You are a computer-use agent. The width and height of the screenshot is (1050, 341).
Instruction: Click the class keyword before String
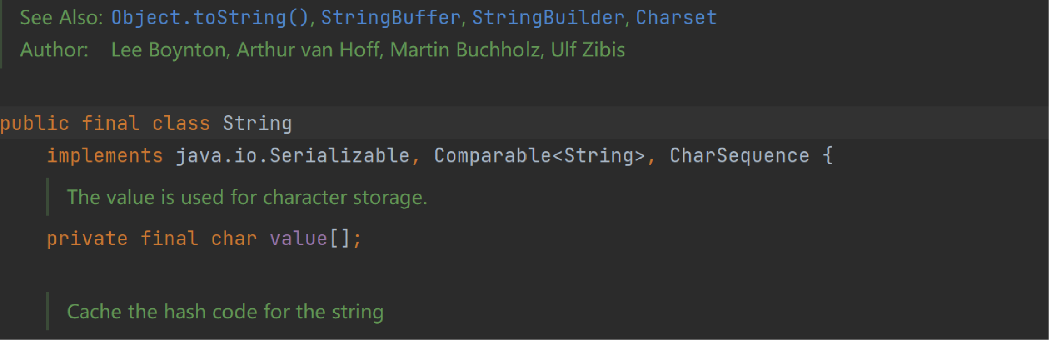click(181, 124)
